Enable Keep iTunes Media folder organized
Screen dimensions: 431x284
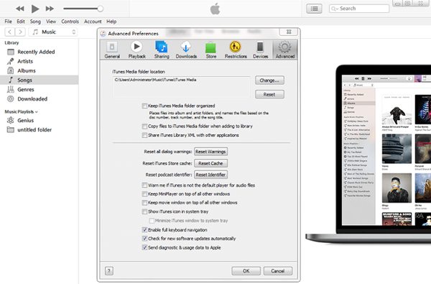tap(144, 106)
